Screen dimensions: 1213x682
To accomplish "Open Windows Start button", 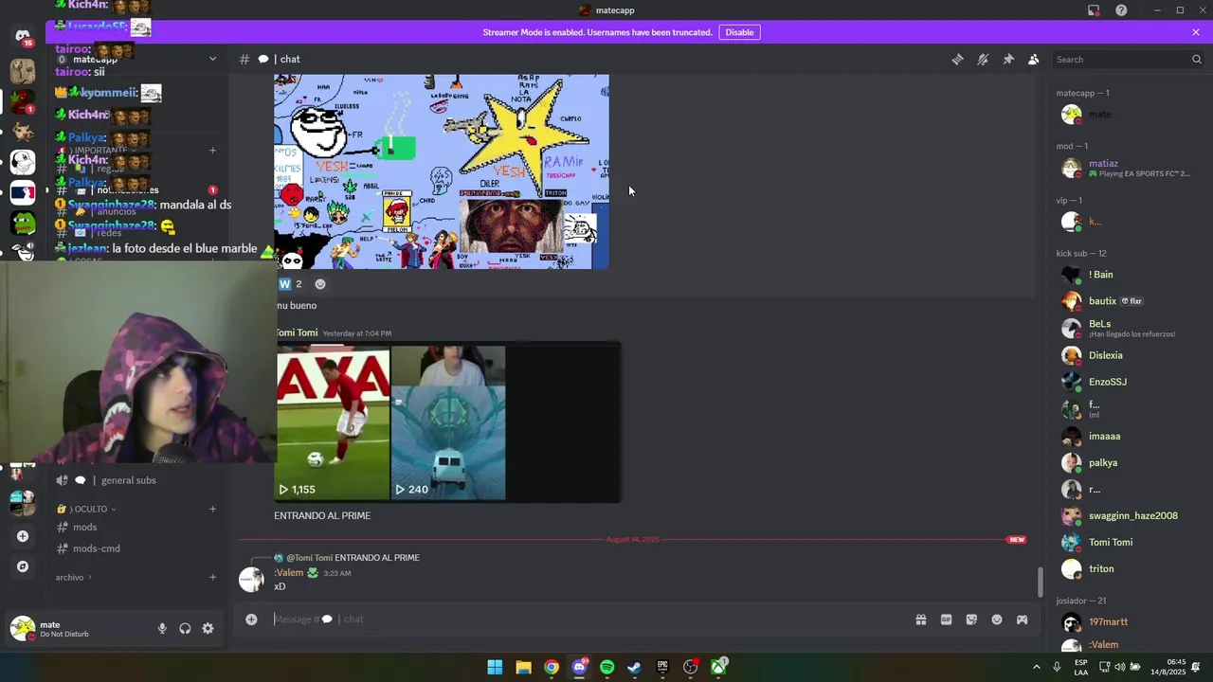I will (495, 667).
